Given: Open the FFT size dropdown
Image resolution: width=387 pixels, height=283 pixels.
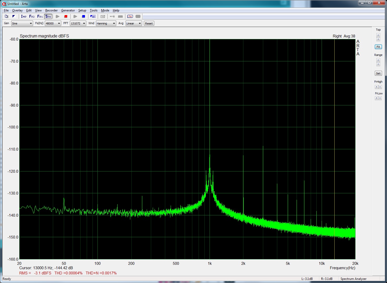Looking at the screenshot, I should click(78, 23).
